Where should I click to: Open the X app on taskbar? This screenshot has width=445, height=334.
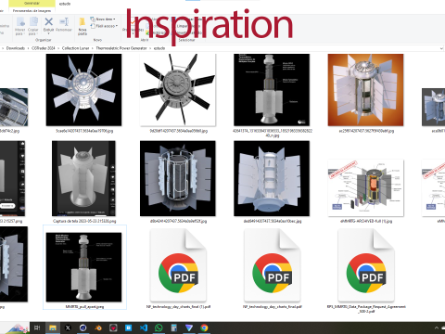click(68, 328)
